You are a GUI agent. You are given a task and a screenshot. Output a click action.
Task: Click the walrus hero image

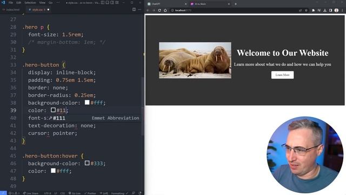195,60
